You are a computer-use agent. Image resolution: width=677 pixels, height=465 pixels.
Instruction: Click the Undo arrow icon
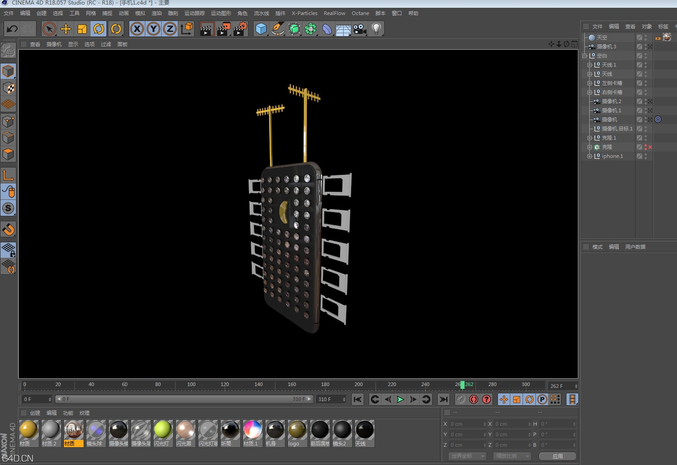12,29
